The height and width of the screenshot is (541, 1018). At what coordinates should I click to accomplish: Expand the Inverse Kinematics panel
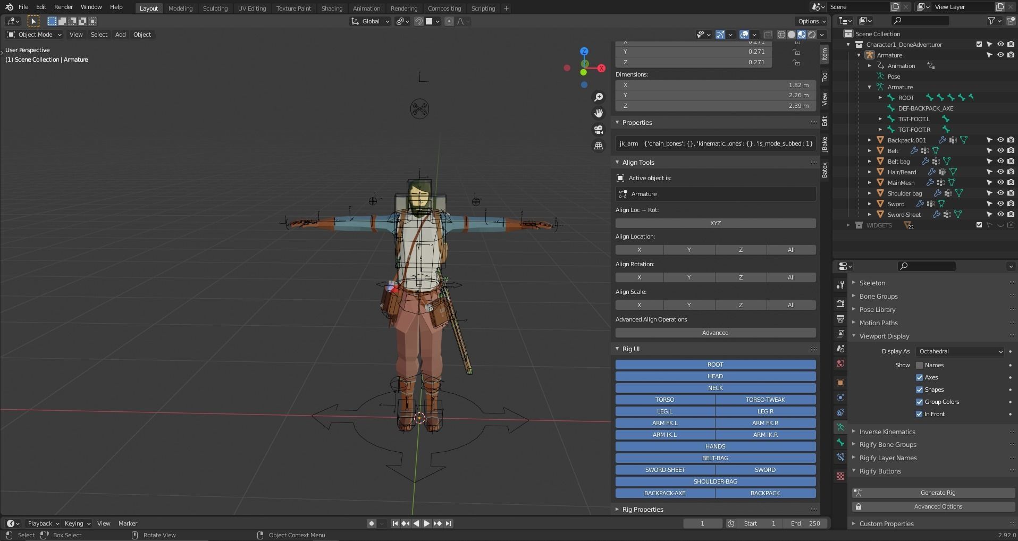(887, 432)
